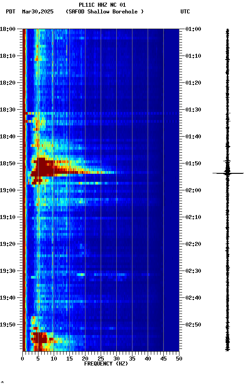Click the 18:30 PDT time label
This screenshot has width=247, height=387.
[x=8, y=110]
